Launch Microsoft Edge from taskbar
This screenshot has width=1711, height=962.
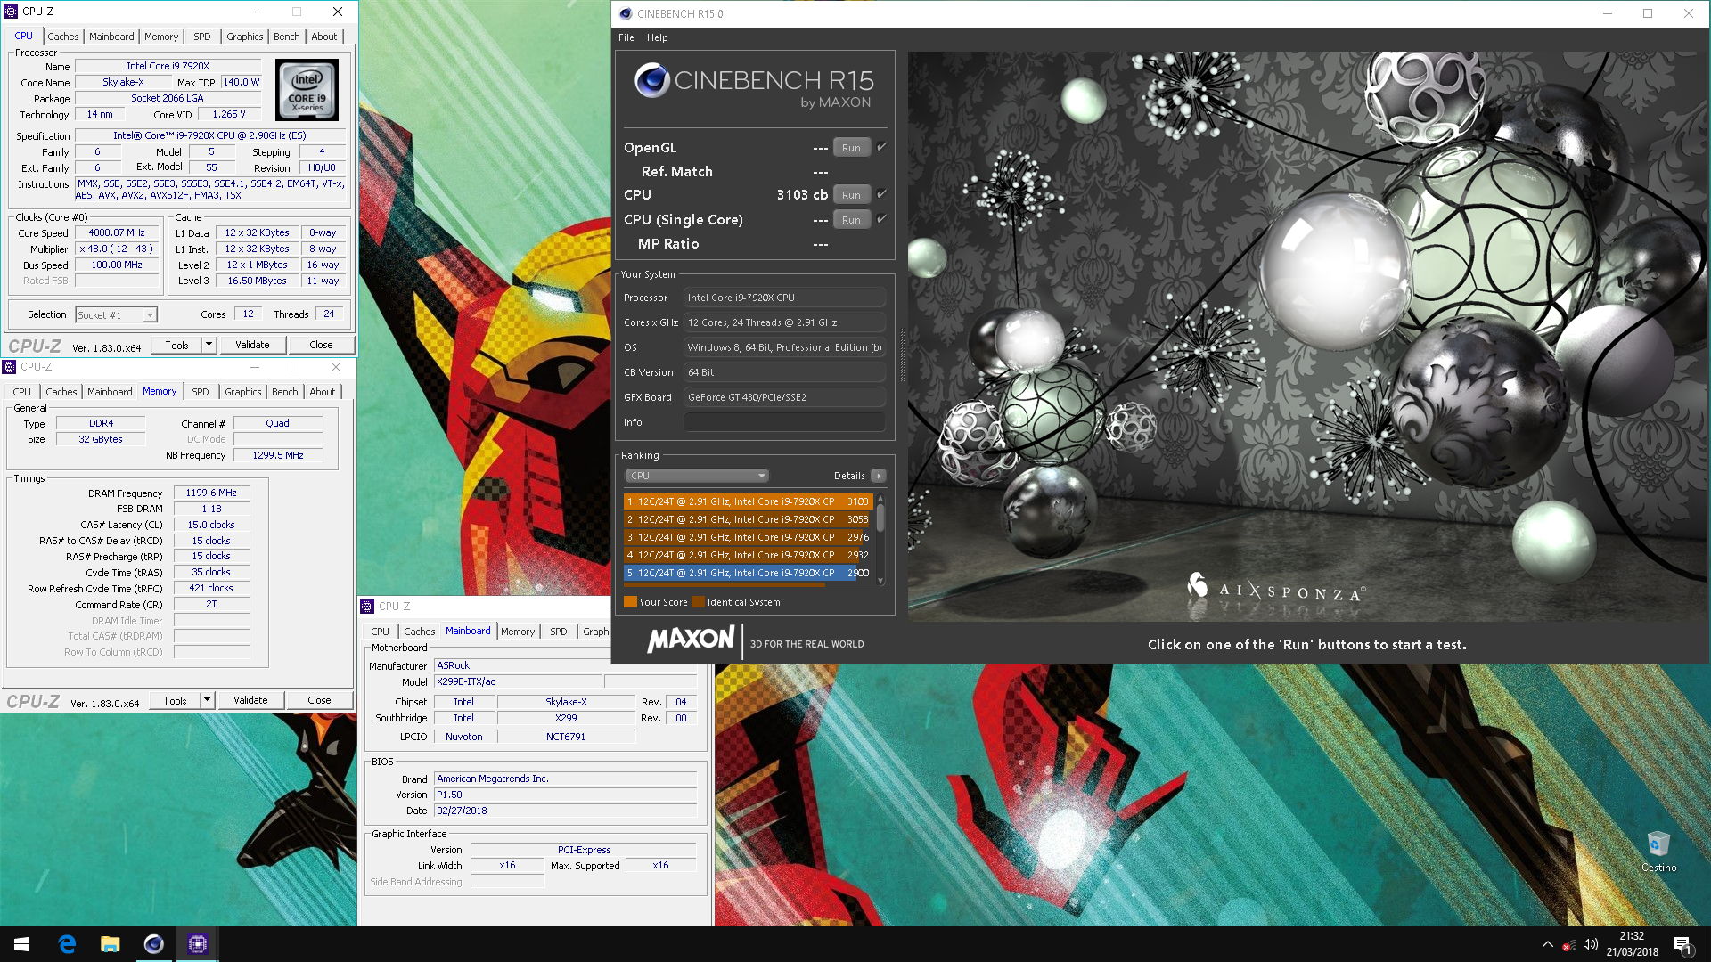pos(67,944)
